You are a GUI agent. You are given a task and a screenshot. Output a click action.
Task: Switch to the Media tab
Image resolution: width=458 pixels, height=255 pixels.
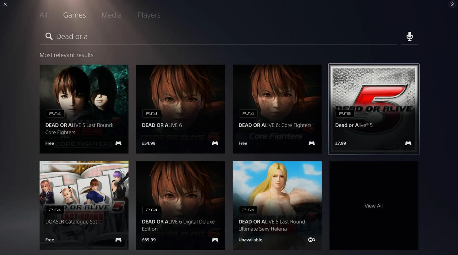tap(111, 15)
